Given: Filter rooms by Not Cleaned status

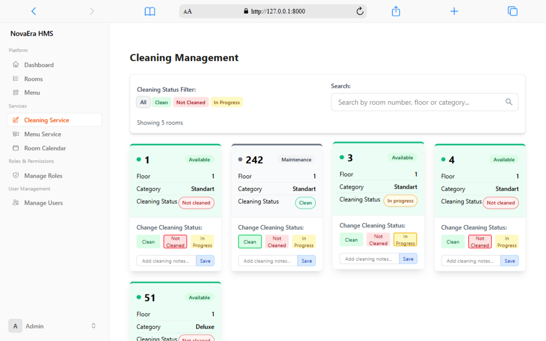Looking at the screenshot, I should (x=191, y=102).
